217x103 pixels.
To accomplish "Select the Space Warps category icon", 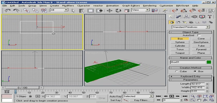I will [x=204, y=22].
